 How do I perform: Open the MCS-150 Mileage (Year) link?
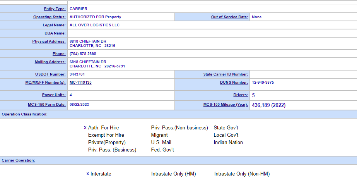[225, 105]
